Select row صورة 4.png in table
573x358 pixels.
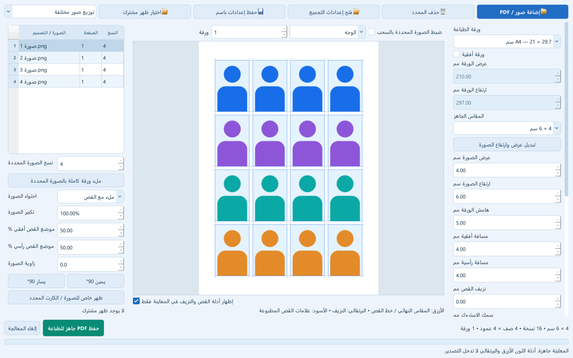(x=66, y=82)
